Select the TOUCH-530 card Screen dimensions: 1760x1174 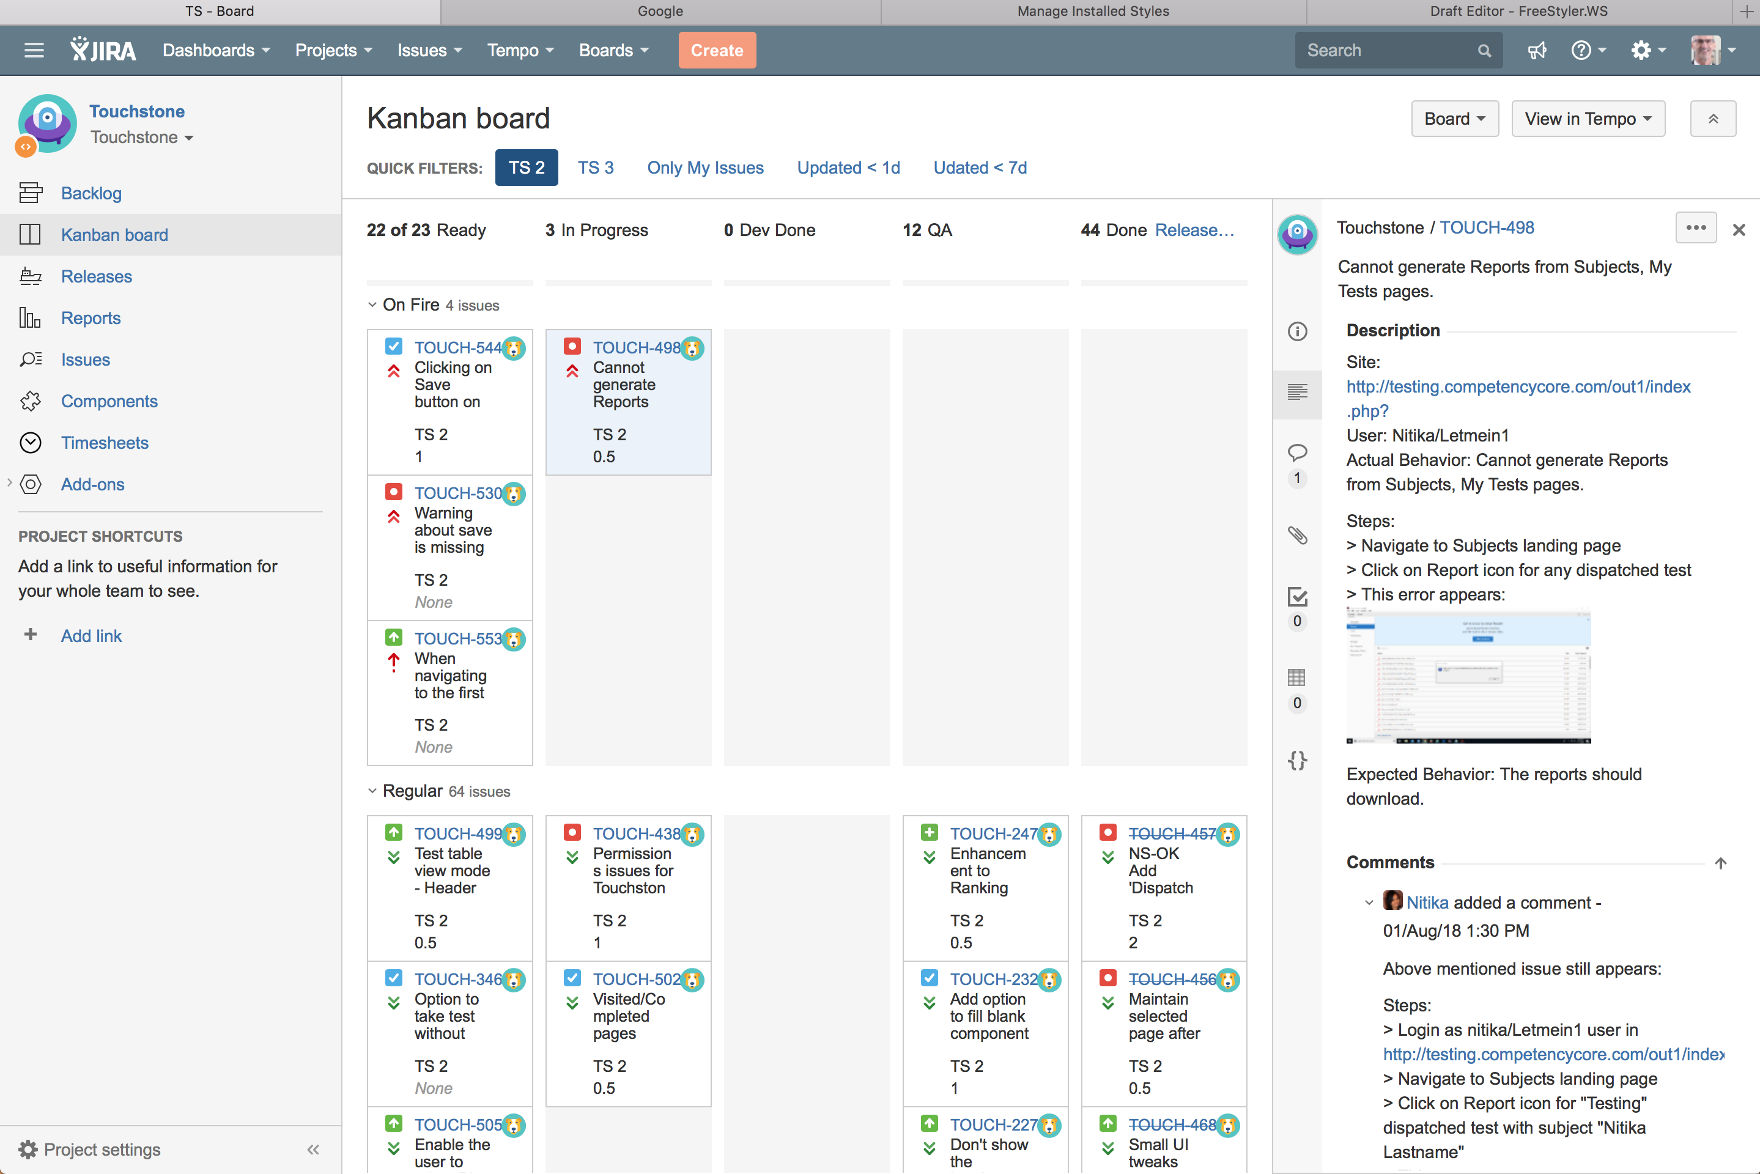click(x=450, y=547)
